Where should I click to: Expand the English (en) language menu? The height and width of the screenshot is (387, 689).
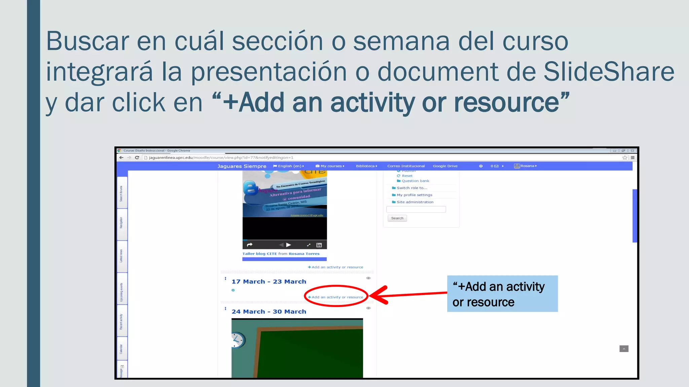tap(289, 166)
